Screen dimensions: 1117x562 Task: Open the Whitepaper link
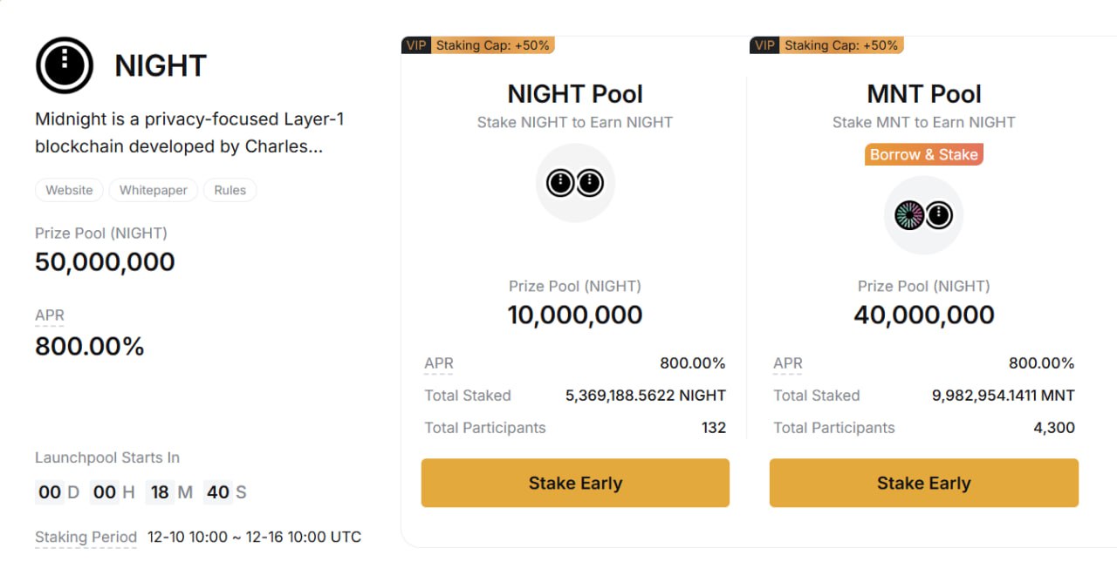pyautogui.click(x=154, y=190)
